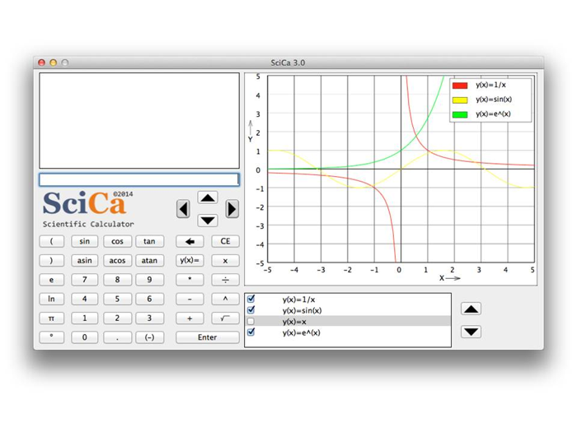This screenshot has height=432, width=577.
Task: Uncheck the y(x)=1/x function checkbox
Action: coord(251,300)
